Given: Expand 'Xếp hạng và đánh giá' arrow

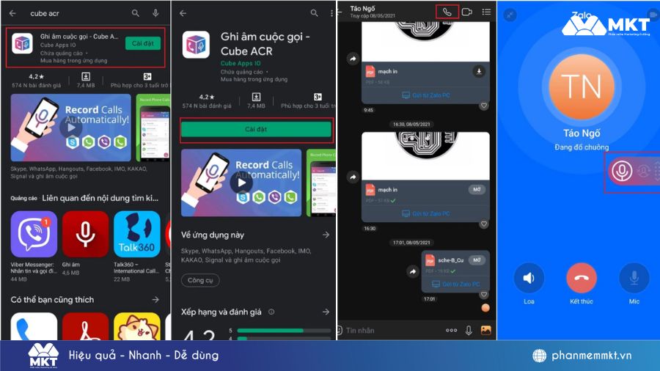Looking at the screenshot, I should click(326, 312).
